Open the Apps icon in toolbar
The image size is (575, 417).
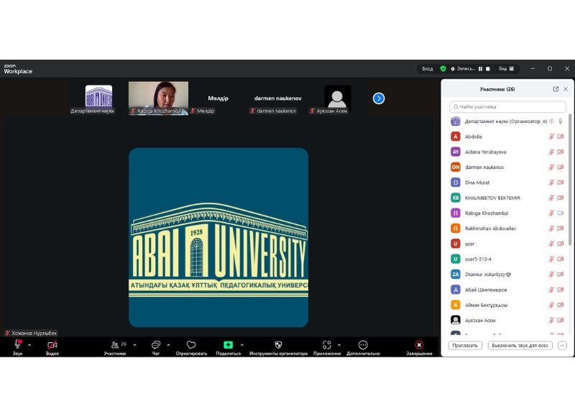click(x=327, y=345)
